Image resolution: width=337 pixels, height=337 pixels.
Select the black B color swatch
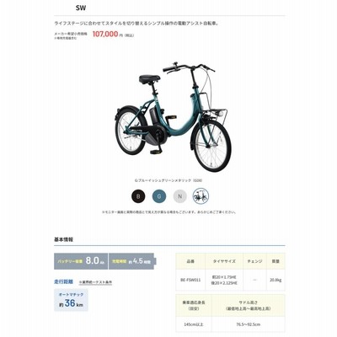138,196
